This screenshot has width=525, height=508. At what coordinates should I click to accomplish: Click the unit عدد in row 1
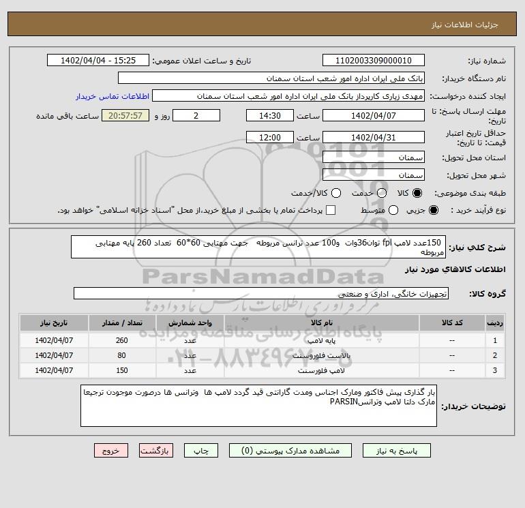[x=190, y=340]
